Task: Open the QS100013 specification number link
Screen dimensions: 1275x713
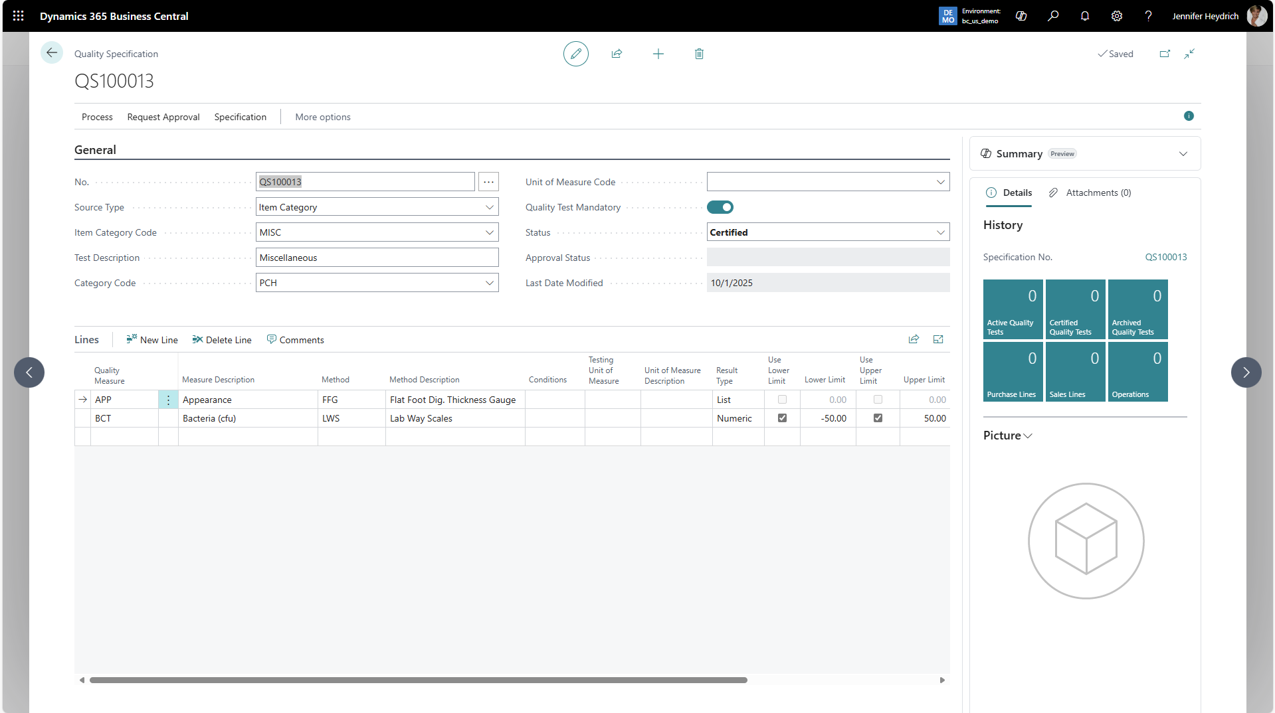Action: pos(1165,257)
